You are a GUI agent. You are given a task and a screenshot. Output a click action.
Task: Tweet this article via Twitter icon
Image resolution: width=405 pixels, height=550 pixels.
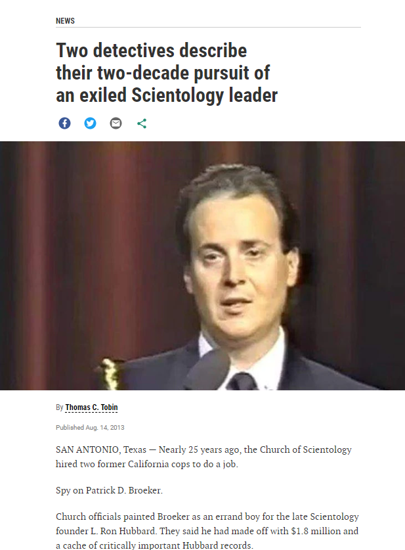(90, 123)
